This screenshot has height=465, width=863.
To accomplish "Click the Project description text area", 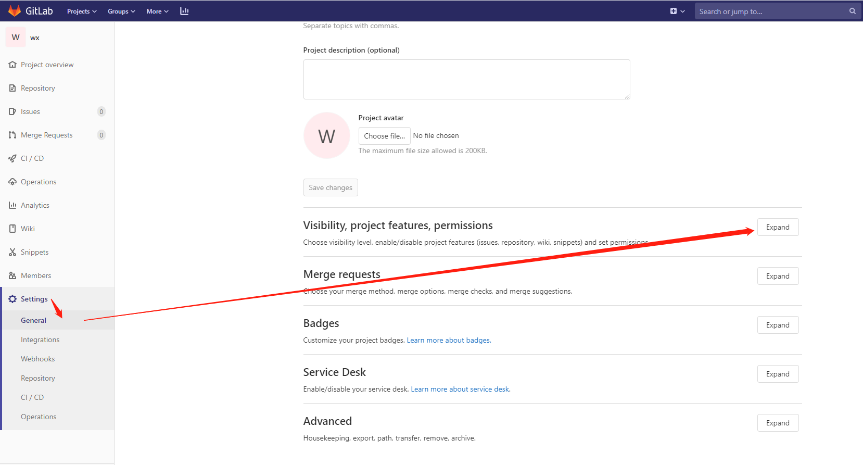I will tap(466, 79).
